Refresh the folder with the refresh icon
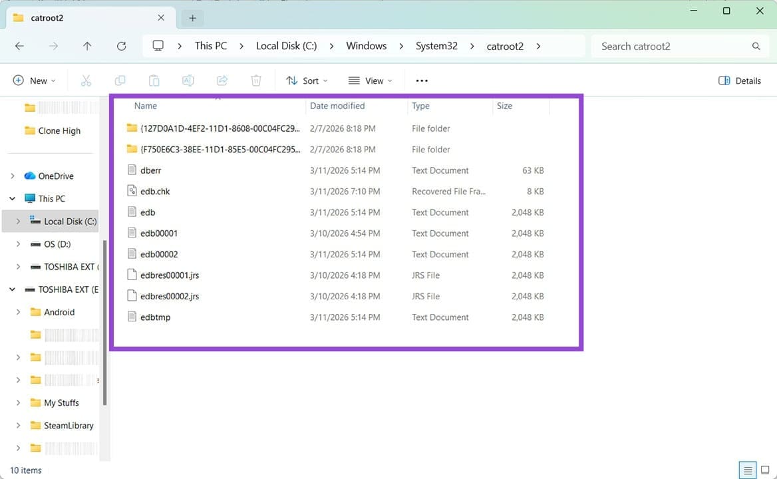This screenshot has height=479, width=777. 122,46
